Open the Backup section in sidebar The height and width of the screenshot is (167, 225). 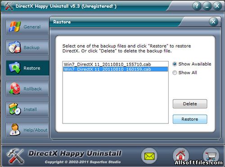27,48
